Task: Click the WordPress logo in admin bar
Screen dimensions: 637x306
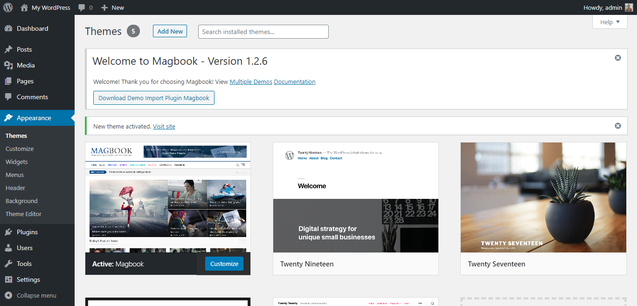Action: pyautogui.click(x=8, y=7)
